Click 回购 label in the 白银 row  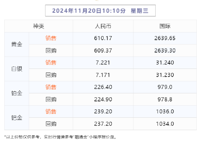point(51,75)
